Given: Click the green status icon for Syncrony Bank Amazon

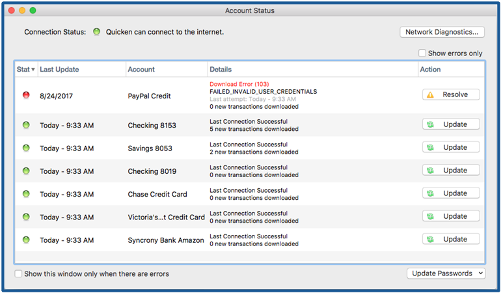Looking at the screenshot, I should click(x=26, y=240).
